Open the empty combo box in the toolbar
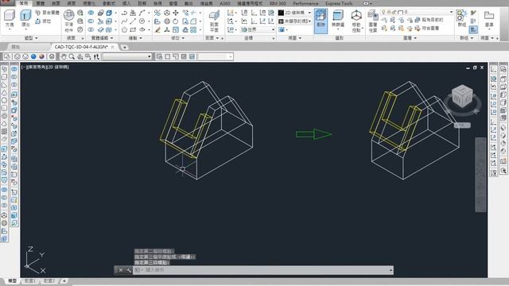Screen dimensions: 509x286 click(127, 56)
